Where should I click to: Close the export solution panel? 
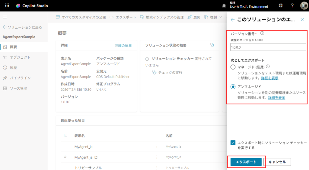pos(302,20)
